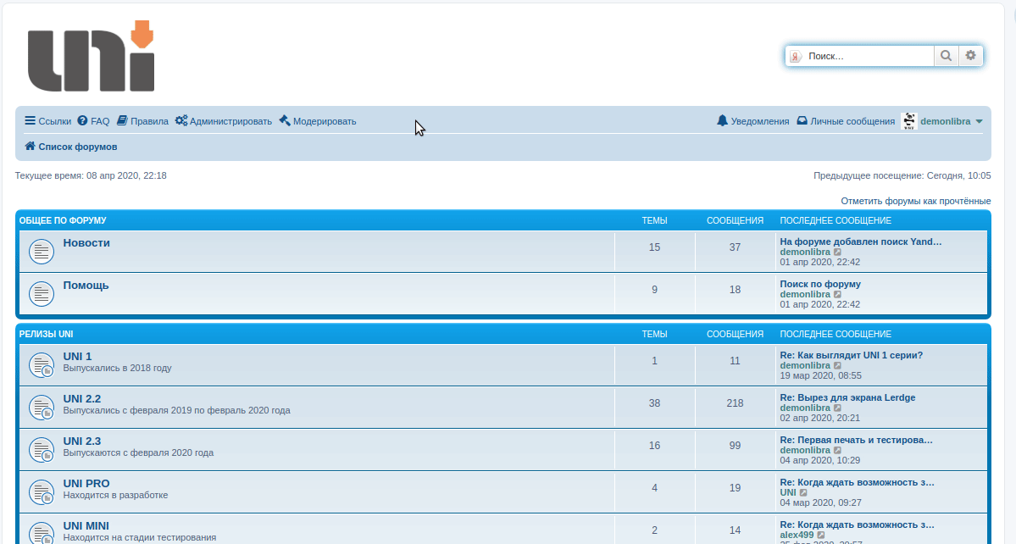Open alex499 profile link

797,536
